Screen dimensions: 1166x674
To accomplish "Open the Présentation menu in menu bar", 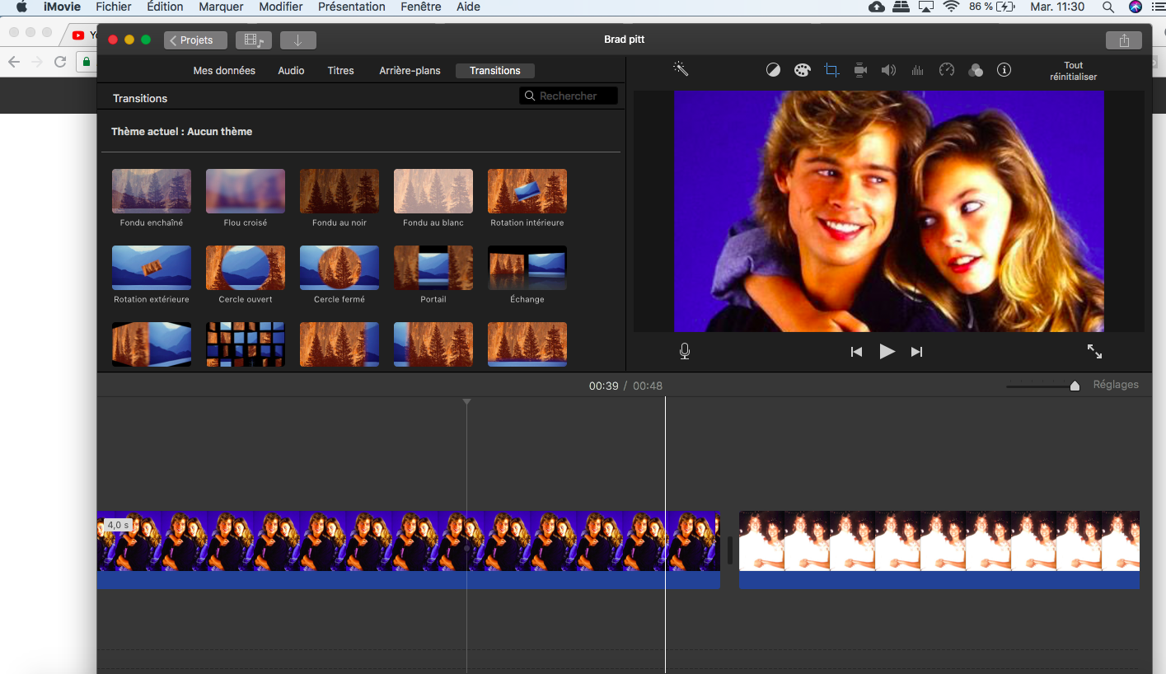I will [x=351, y=7].
